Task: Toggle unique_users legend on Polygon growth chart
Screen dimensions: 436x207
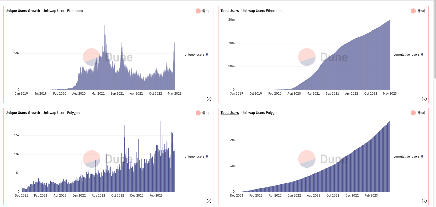Action: (x=196, y=157)
